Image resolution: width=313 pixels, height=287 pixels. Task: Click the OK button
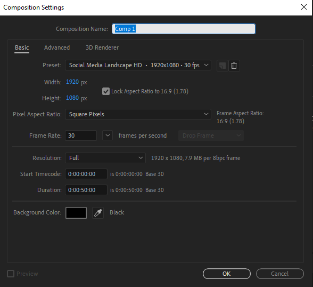[x=227, y=274]
